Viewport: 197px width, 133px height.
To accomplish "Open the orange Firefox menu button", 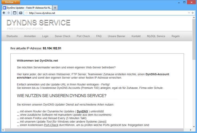I will coord(11,2).
